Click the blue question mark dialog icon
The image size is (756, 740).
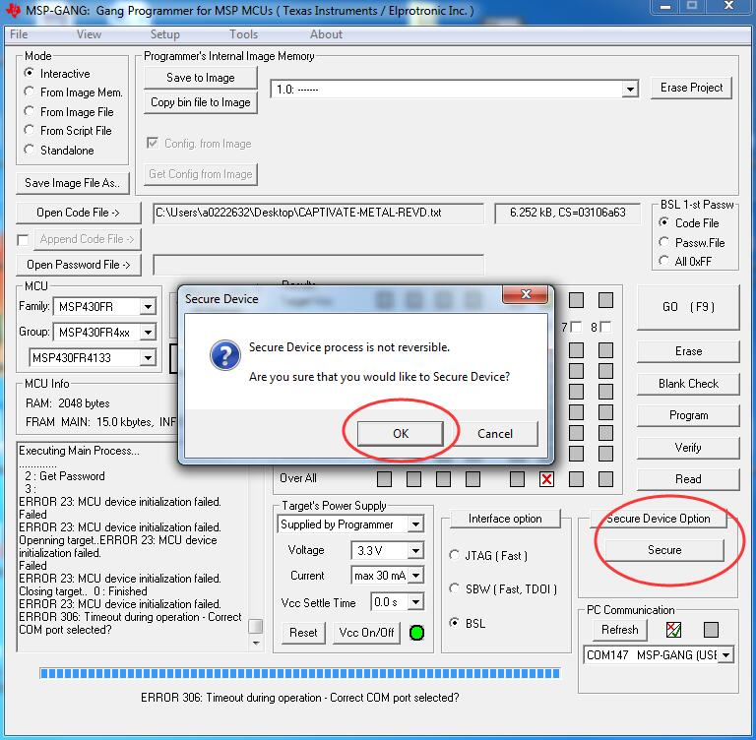click(x=225, y=356)
